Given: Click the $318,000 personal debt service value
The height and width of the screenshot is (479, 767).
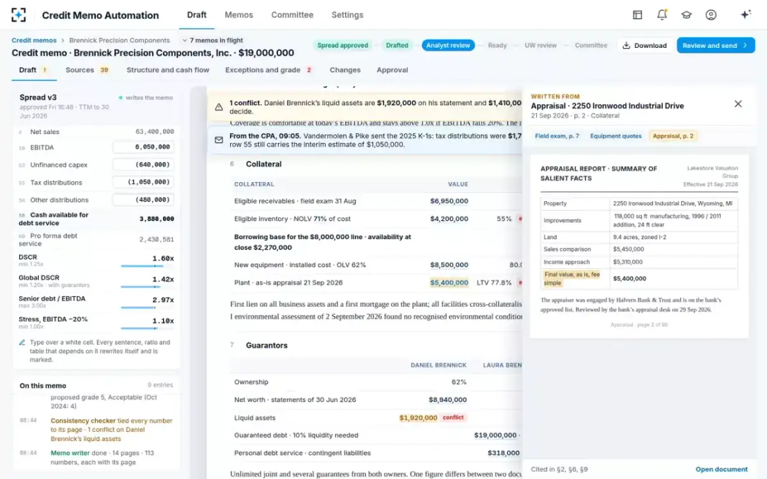Looking at the screenshot, I should 504,453.
